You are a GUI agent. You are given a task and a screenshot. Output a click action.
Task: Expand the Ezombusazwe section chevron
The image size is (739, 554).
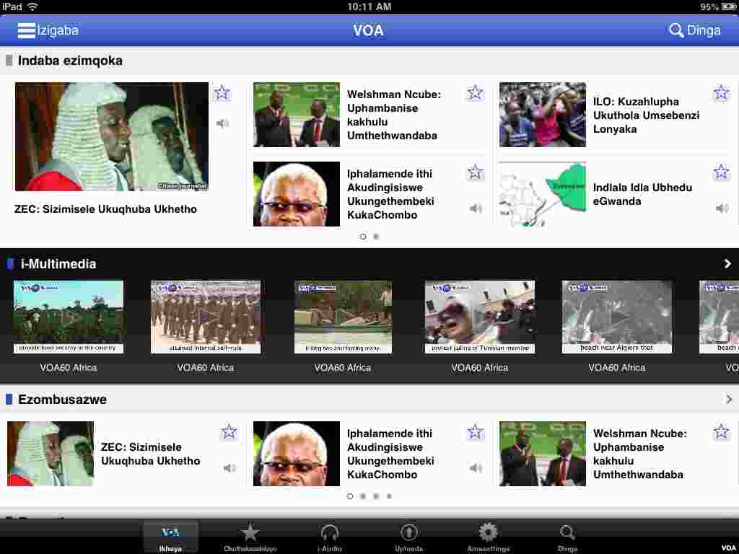coord(729,399)
